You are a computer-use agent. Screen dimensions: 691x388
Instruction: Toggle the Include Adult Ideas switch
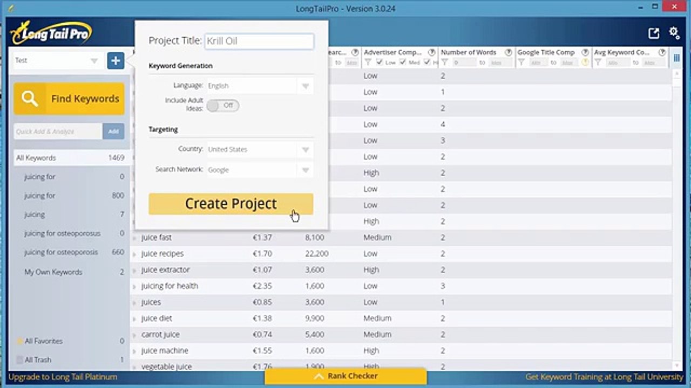(x=222, y=106)
